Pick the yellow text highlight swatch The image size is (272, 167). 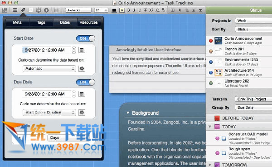(x=122, y=10)
